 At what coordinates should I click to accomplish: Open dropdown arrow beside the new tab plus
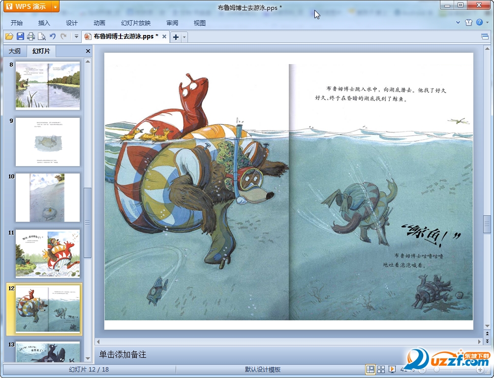pos(185,37)
